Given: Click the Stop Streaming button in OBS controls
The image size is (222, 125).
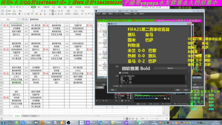Looking at the screenshot, I should tap(198, 87).
